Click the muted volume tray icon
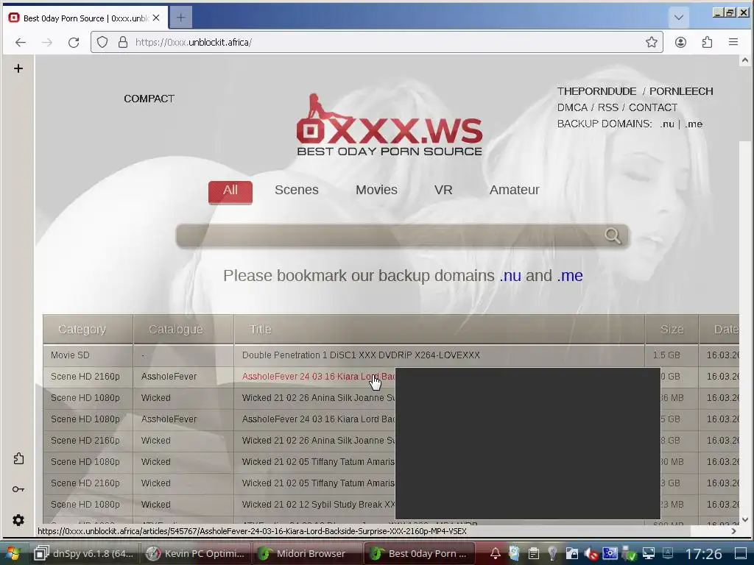Image resolution: width=754 pixels, height=565 pixels. [x=591, y=553]
